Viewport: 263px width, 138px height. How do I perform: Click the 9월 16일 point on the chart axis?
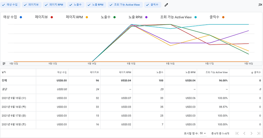pos(170,64)
